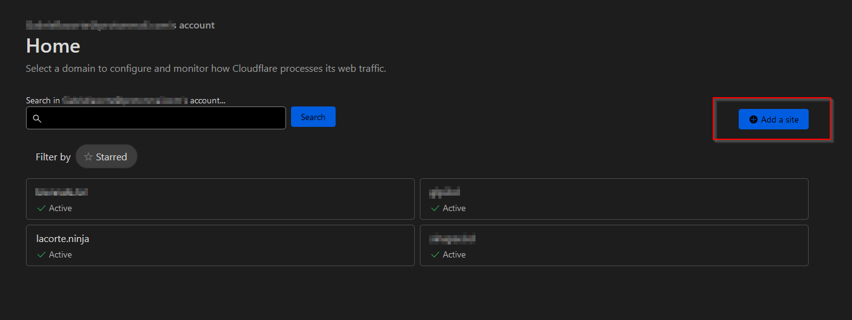Click the checkmark on the card right of lacorte.ninja
This screenshot has width=852, height=320.
pyautogui.click(x=435, y=255)
